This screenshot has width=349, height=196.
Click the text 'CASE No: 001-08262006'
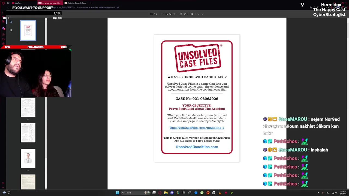(197, 99)
